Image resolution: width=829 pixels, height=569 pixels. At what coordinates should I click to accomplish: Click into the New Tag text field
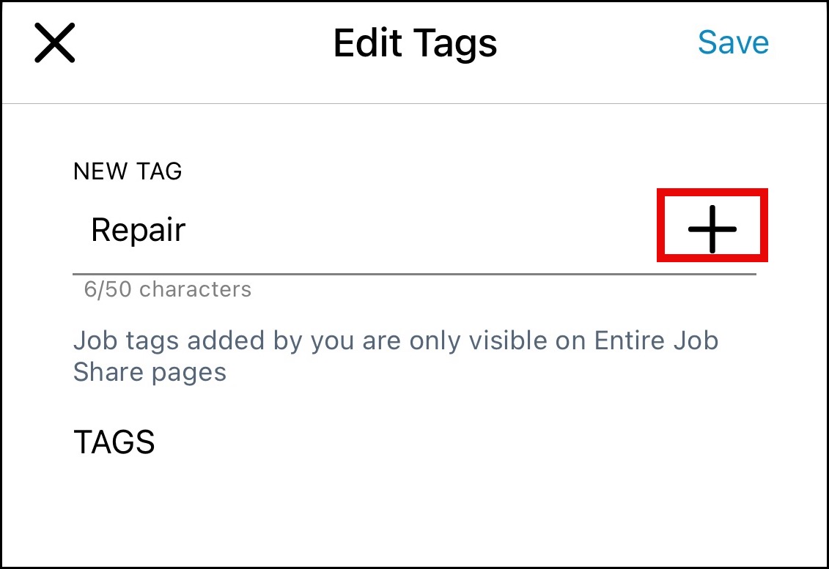tap(366, 230)
